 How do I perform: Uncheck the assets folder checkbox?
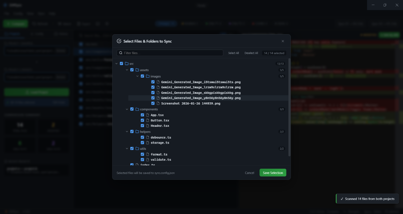(132, 70)
